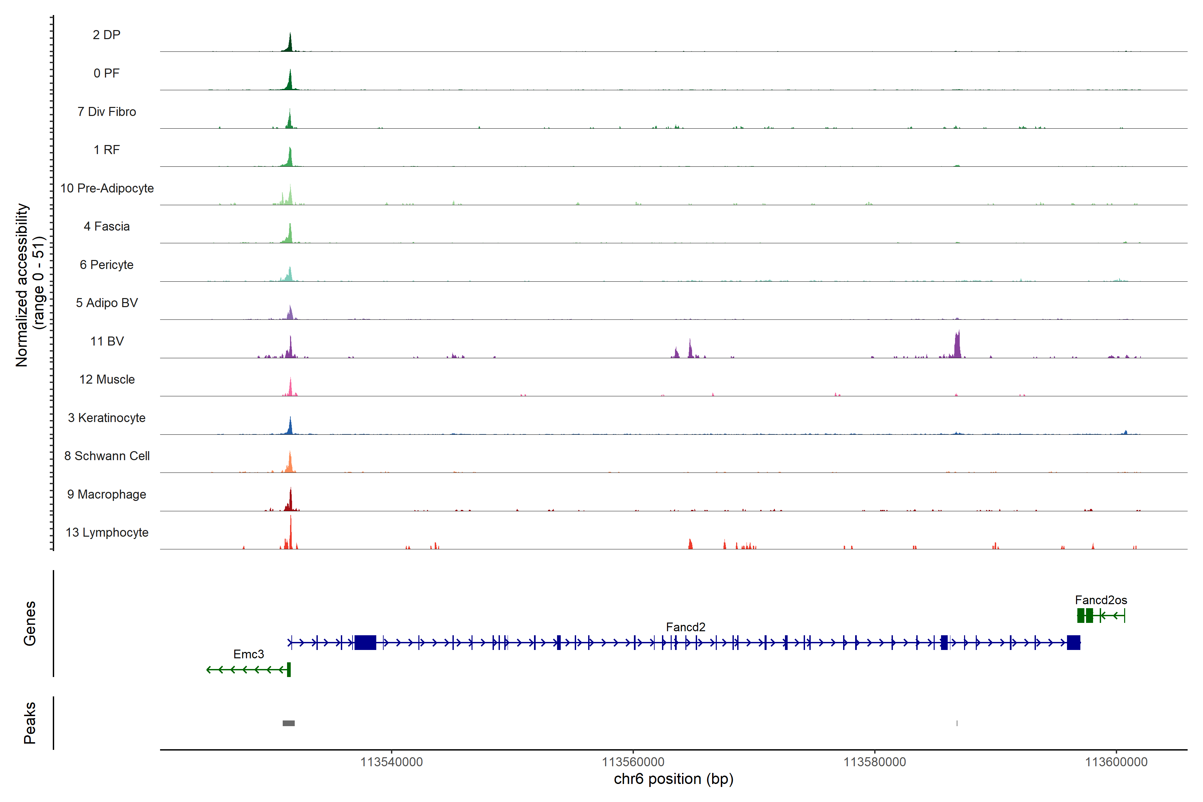Click the 9 Macrophage track label
Viewport: 1203px width, 802px height.
(107, 494)
